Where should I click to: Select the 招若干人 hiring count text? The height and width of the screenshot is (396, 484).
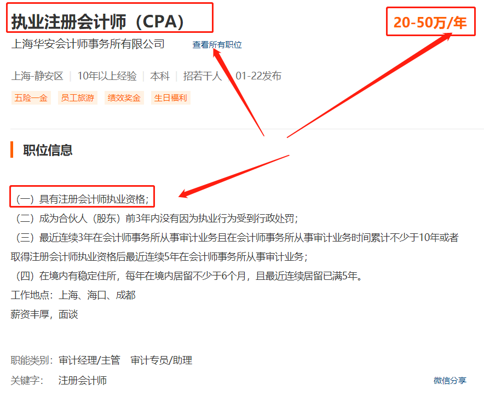tap(201, 76)
